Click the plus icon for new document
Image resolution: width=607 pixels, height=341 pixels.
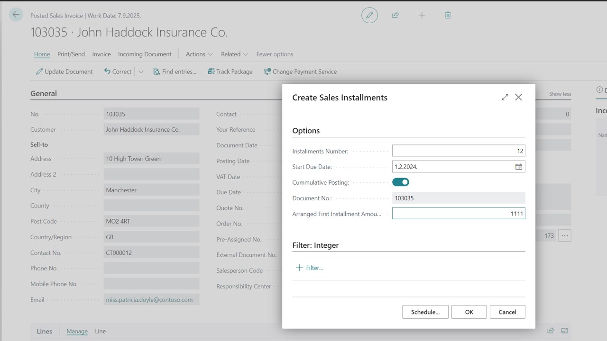pos(422,15)
